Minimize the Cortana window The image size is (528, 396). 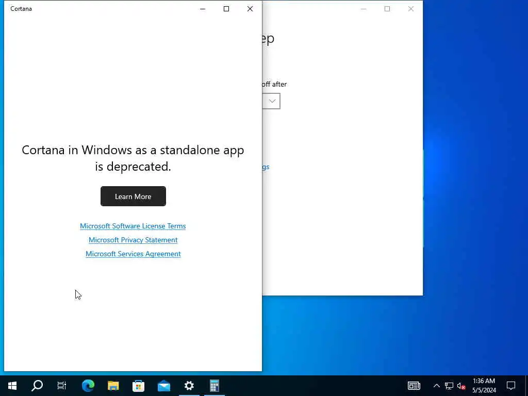coord(203,9)
